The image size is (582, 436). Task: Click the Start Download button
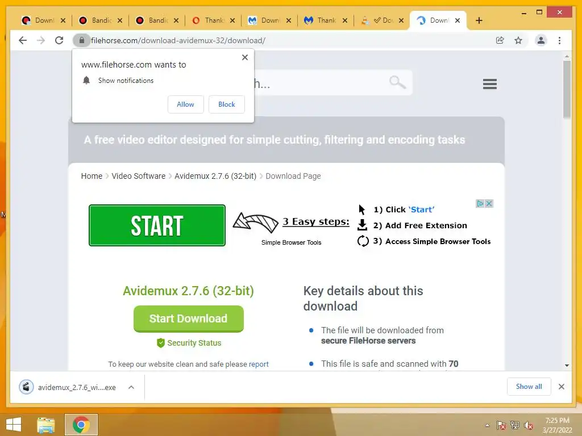(x=189, y=318)
